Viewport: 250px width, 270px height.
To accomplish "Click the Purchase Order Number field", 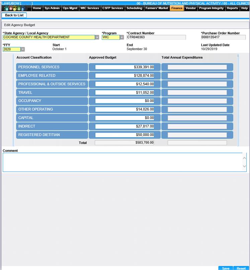I will [223, 37].
